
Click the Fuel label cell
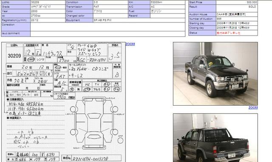click(139, 11)
